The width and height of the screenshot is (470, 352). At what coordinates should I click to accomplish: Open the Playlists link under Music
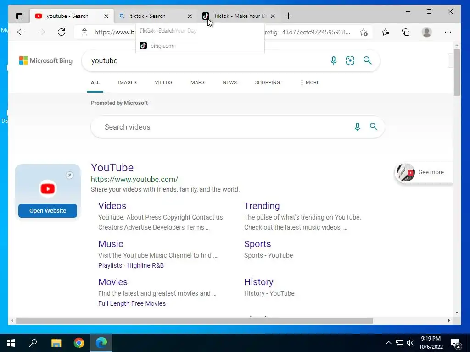coord(110,265)
